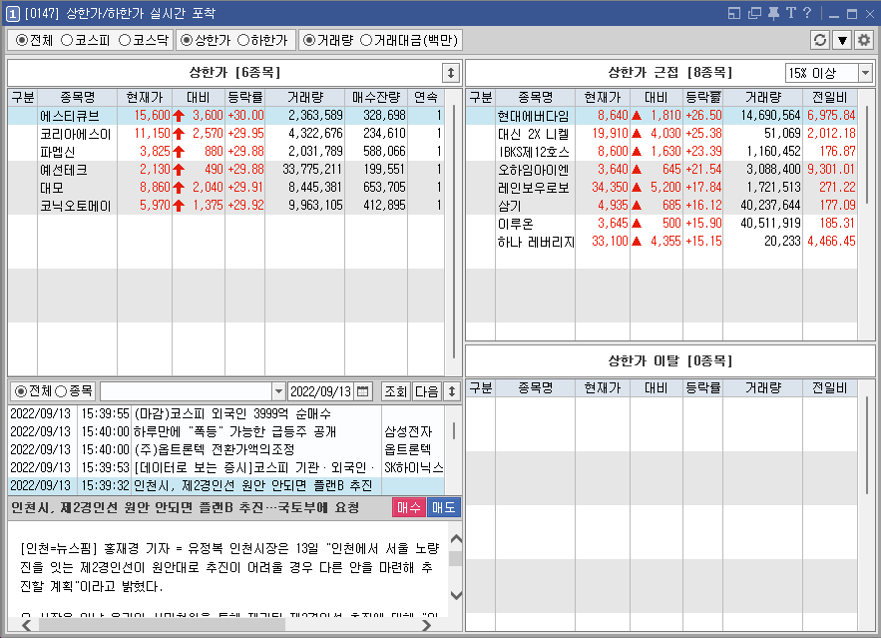Screen dimensions: 881x638
Task: Sort by 매수잔량 column header
Action: tap(376, 97)
